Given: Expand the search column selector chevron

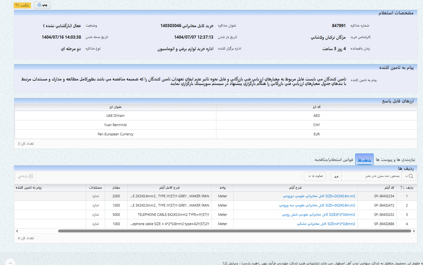Looking at the screenshot, I should click(x=406, y=176).
